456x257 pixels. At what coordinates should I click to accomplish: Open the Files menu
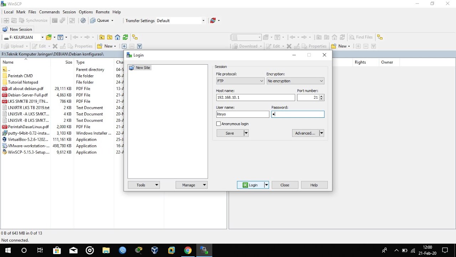click(32, 12)
